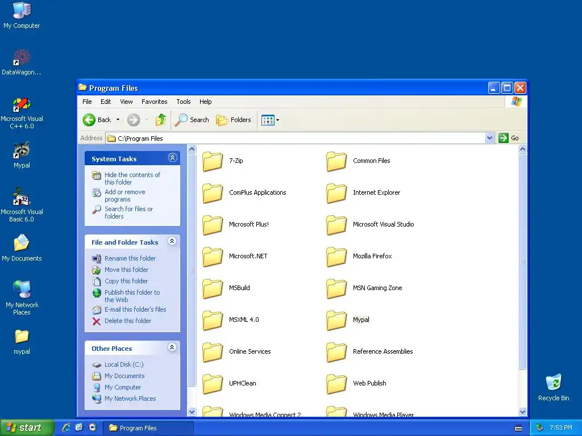This screenshot has width=582, height=436.
Task: Open the Tools menu
Action: pyautogui.click(x=184, y=102)
